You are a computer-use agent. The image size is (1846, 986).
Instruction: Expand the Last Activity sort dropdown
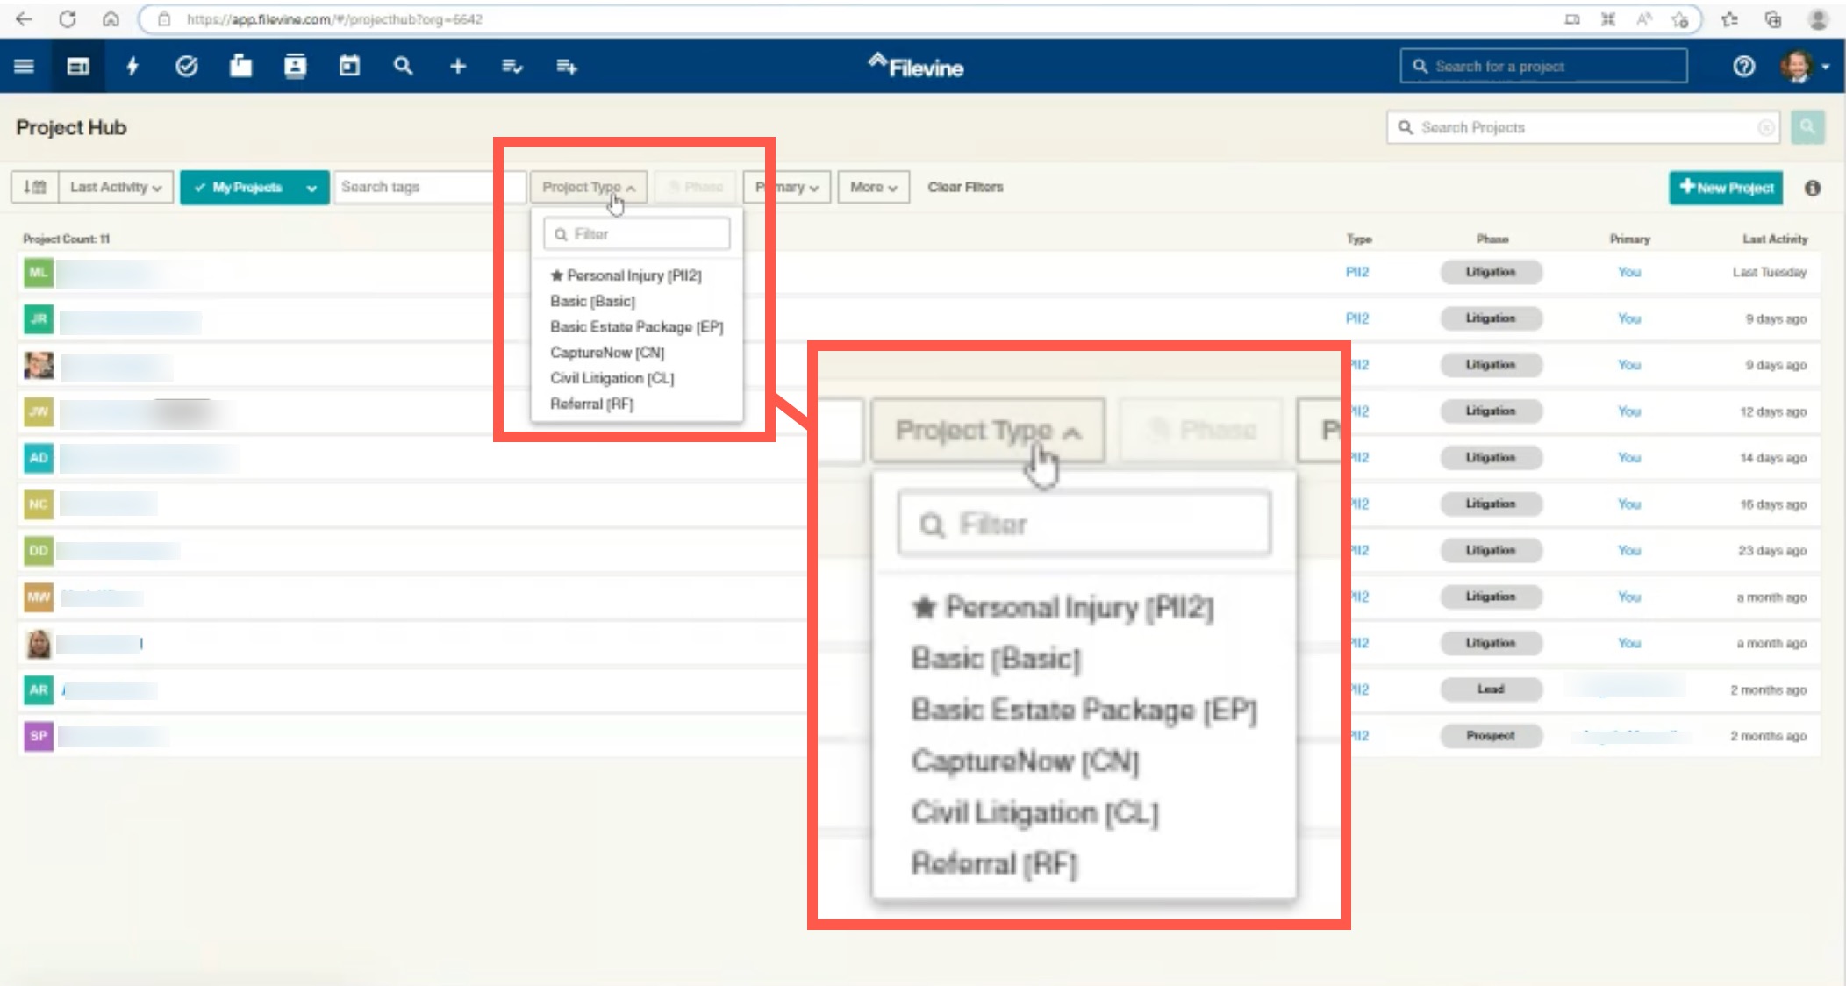tap(116, 188)
